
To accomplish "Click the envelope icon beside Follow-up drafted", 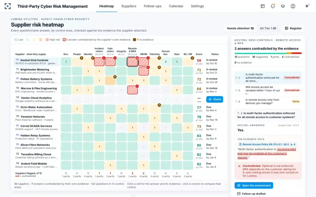I will 239,194.
